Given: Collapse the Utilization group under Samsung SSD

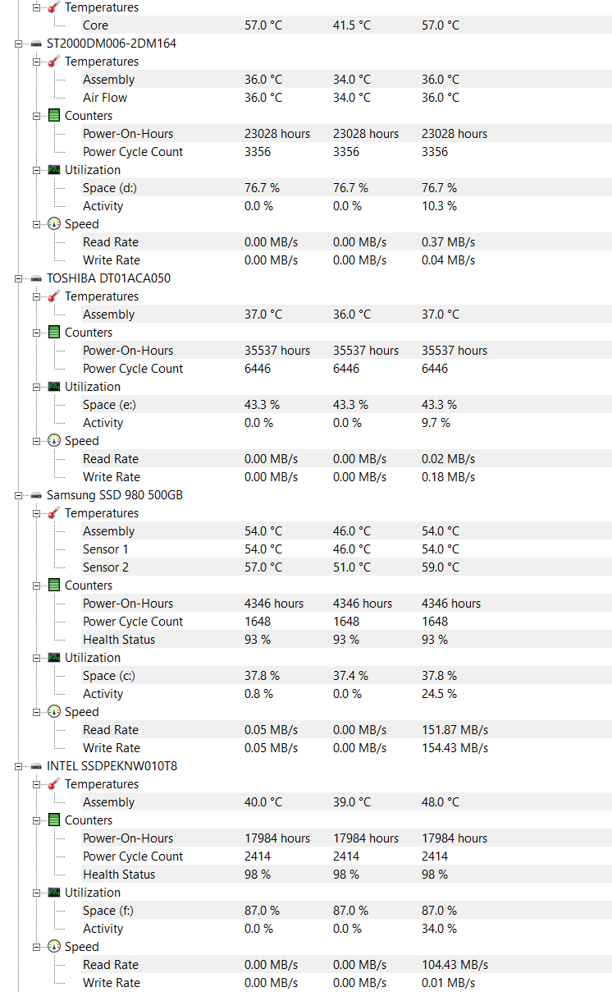Looking at the screenshot, I should click(x=36, y=658).
